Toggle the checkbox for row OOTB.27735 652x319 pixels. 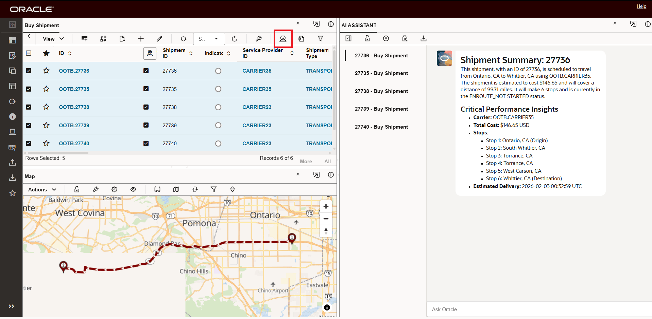click(29, 89)
